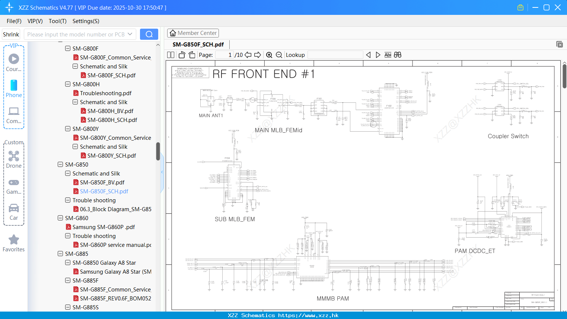Open the Settings(S) menu
Viewport: 567px width, 319px height.
point(86,21)
